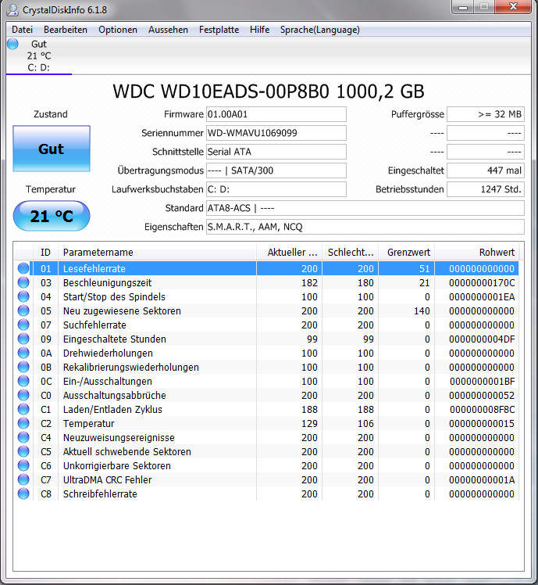This screenshot has height=585, width=538.
Task: Click parameter name Beschleunigungszeit
Action: click(x=107, y=283)
